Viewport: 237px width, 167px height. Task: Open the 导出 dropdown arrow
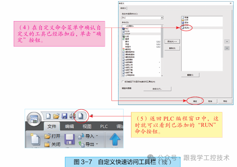[97, 144]
